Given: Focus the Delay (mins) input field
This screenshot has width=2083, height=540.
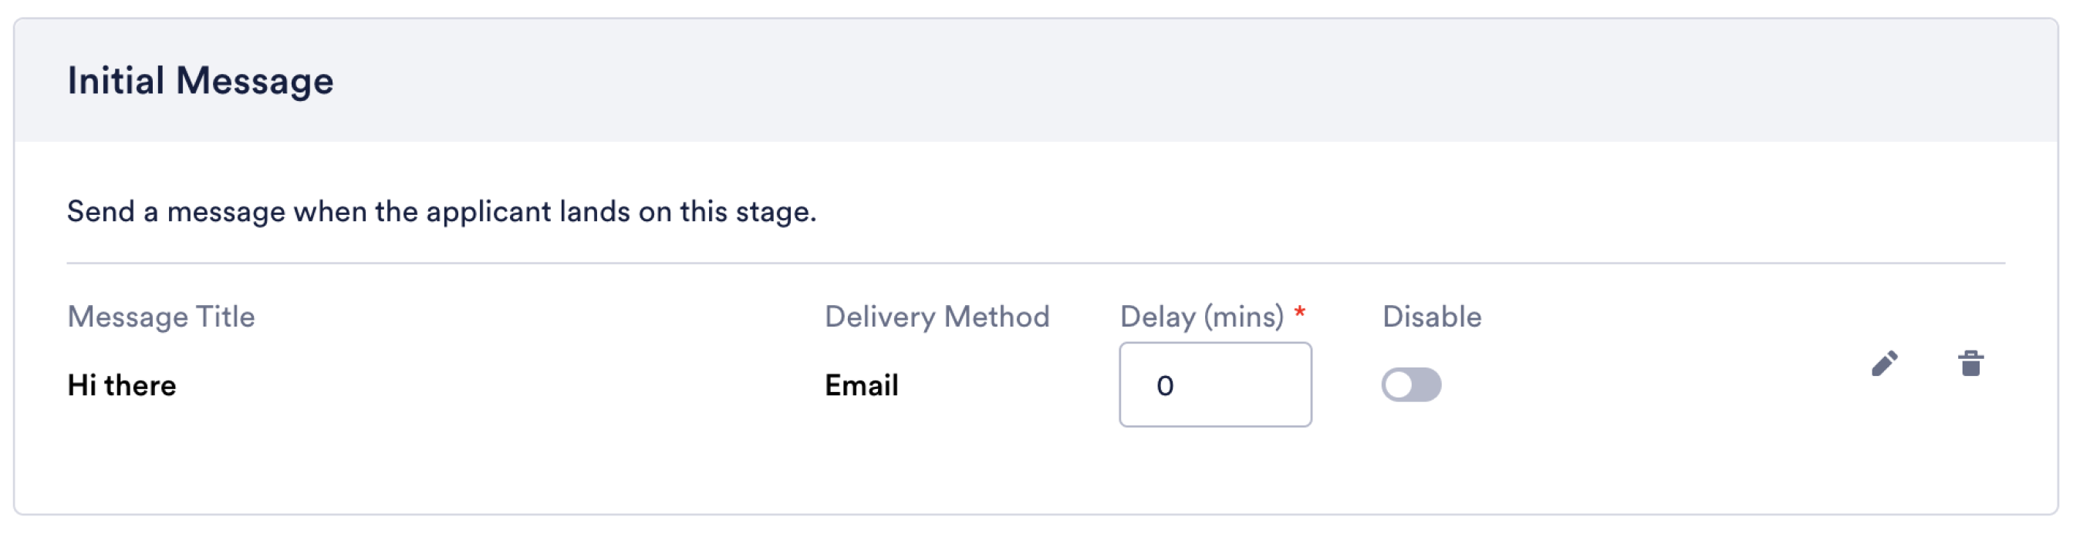Looking at the screenshot, I should point(1215,385).
